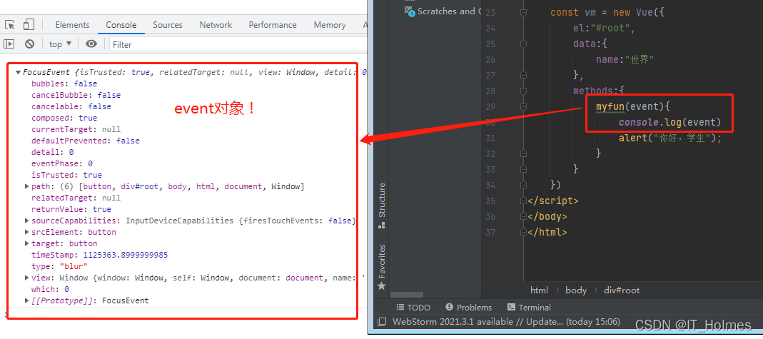Open the Terminal tool window
Screen dimensions: 763x339
click(x=529, y=308)
